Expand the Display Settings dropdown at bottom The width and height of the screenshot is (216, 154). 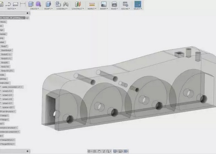coord(115,151)
